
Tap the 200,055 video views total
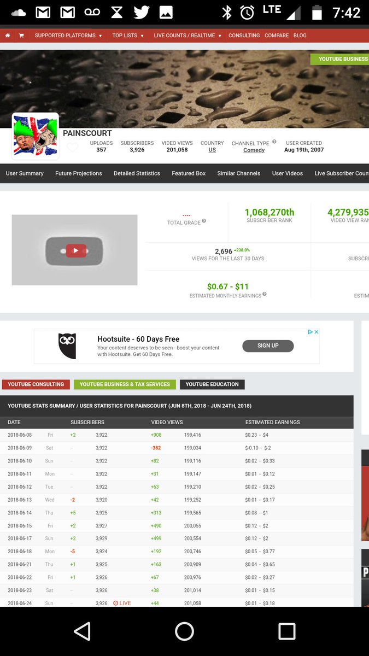point(192,525)
